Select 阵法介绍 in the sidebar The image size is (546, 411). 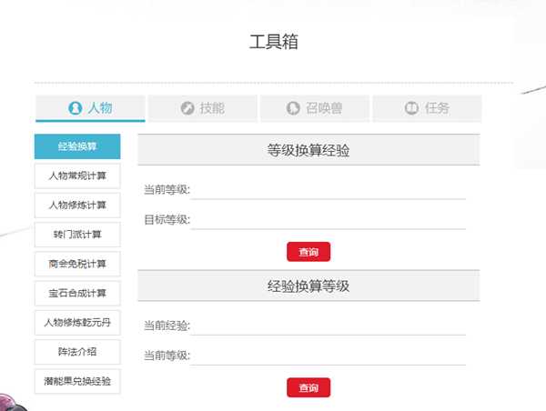tap(77, 352)
